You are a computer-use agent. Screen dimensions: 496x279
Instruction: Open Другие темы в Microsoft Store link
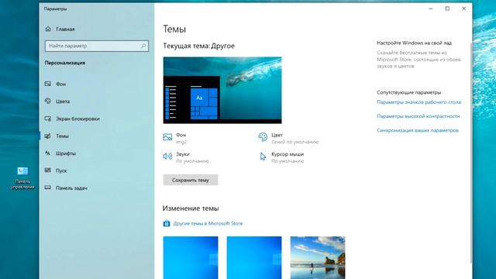[x=208, y=223]
